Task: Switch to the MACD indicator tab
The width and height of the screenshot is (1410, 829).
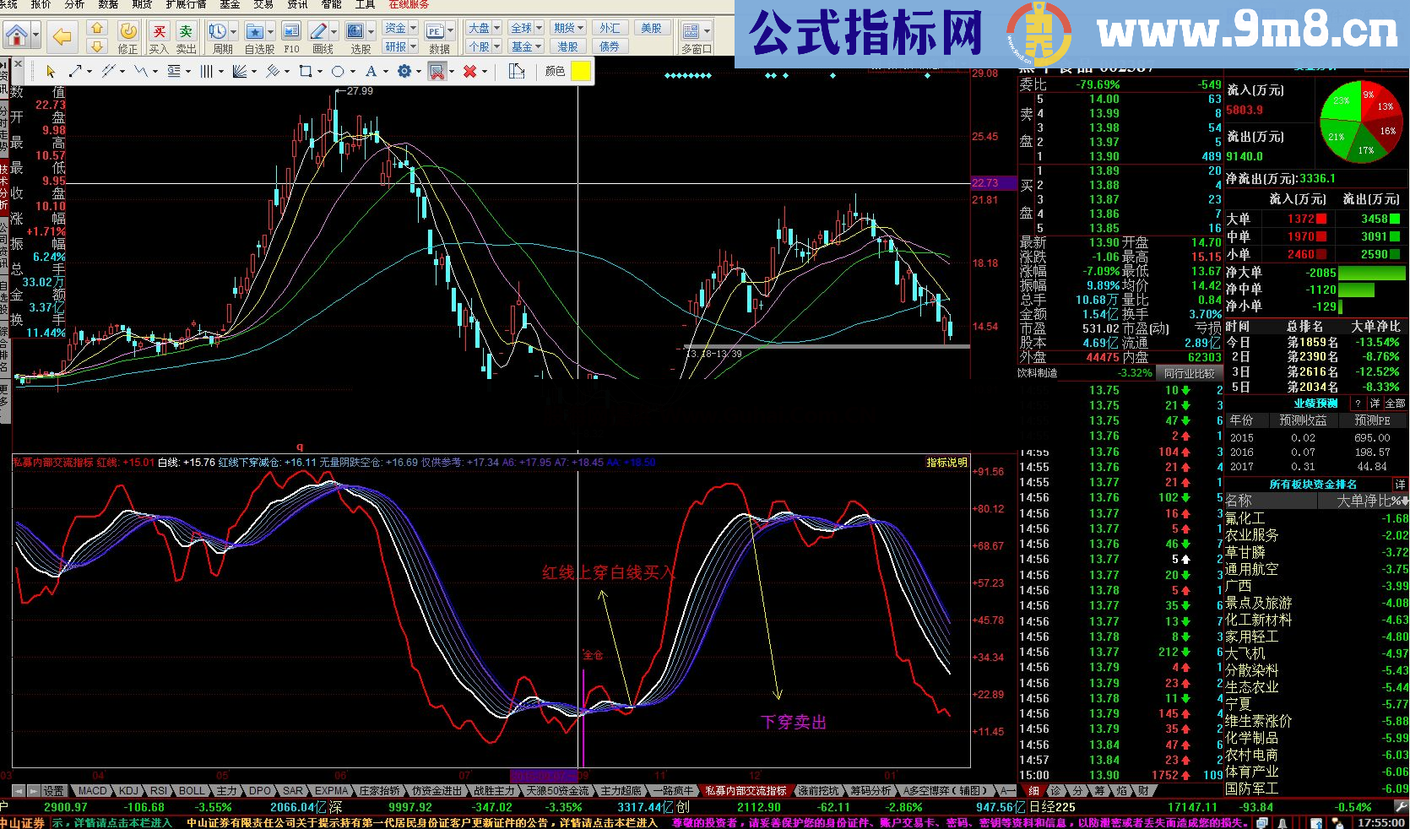Action: pyautogui.click(x=93, y=791)
